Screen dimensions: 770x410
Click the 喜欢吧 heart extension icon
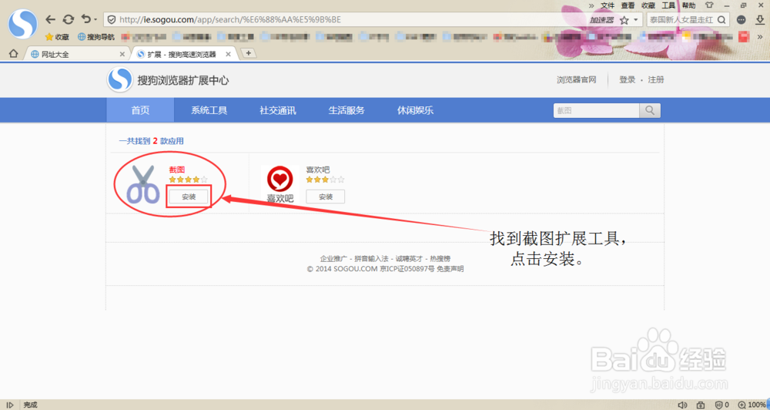click(x=280, y=184)
